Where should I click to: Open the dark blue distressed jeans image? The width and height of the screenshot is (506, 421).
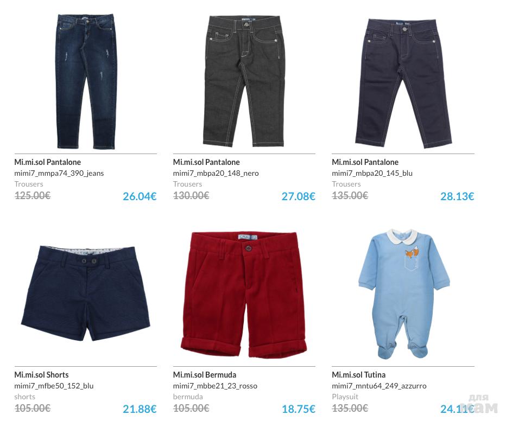[86, 81]
